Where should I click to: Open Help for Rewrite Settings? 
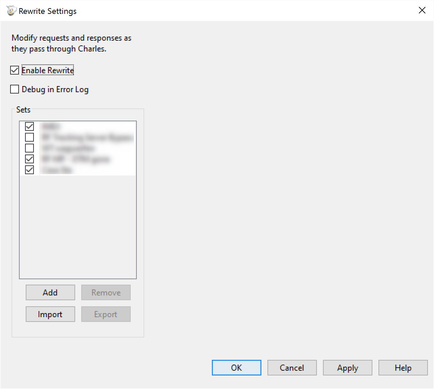(x=403, y=368)
